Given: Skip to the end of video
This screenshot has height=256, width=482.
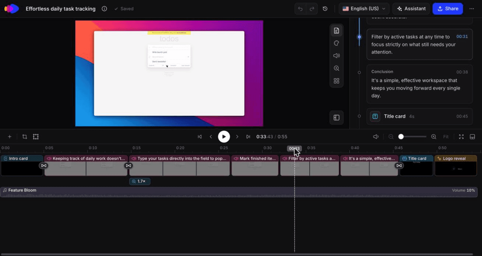Looking at the screenshot, I should click(x=248, y=136).
